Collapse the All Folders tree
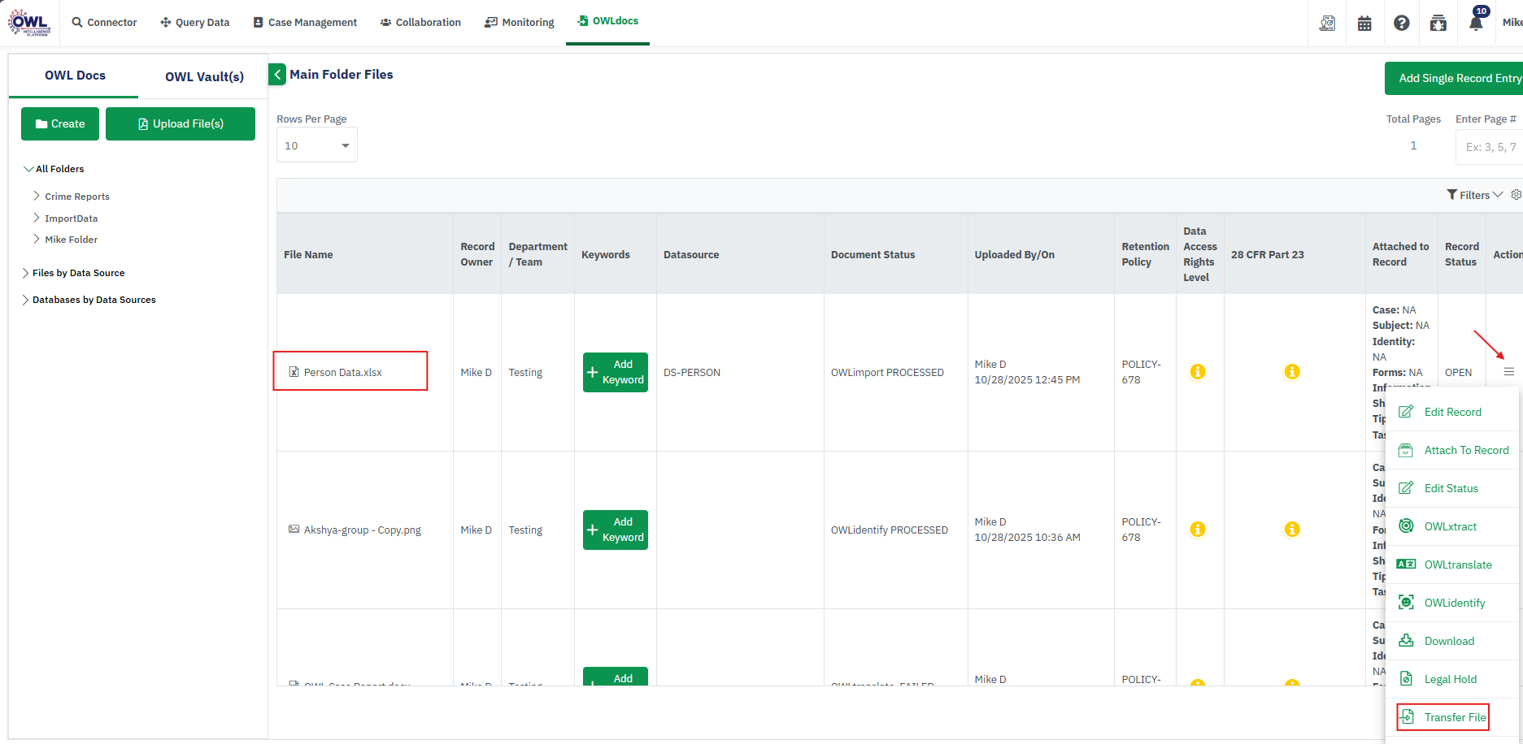Image resolution: width=1523 pixels, height=744 pixels. [x=28, y=169]
